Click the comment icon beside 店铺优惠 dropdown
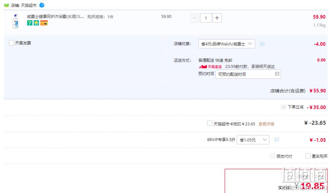Screen dimensions: 330x193 pyautogui.click(x=262, y=44)
